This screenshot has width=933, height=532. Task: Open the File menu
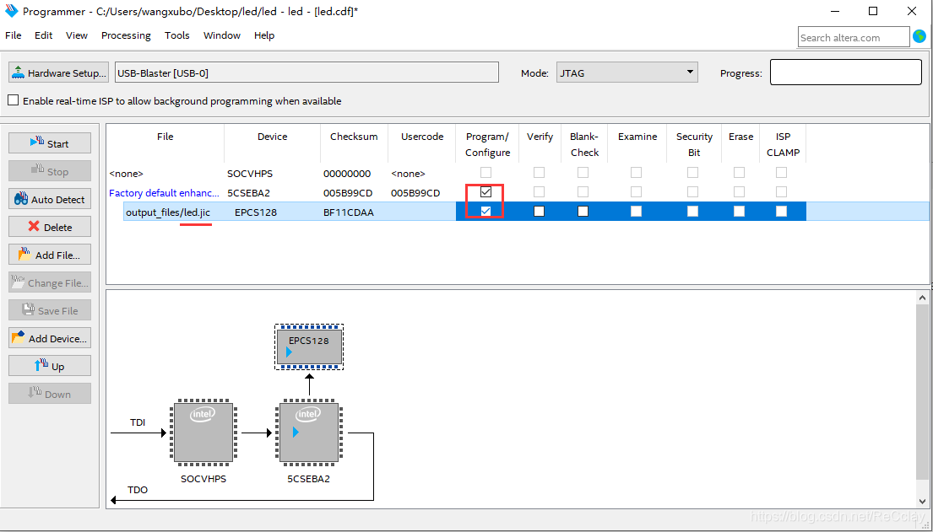click(x=14, y=35)
